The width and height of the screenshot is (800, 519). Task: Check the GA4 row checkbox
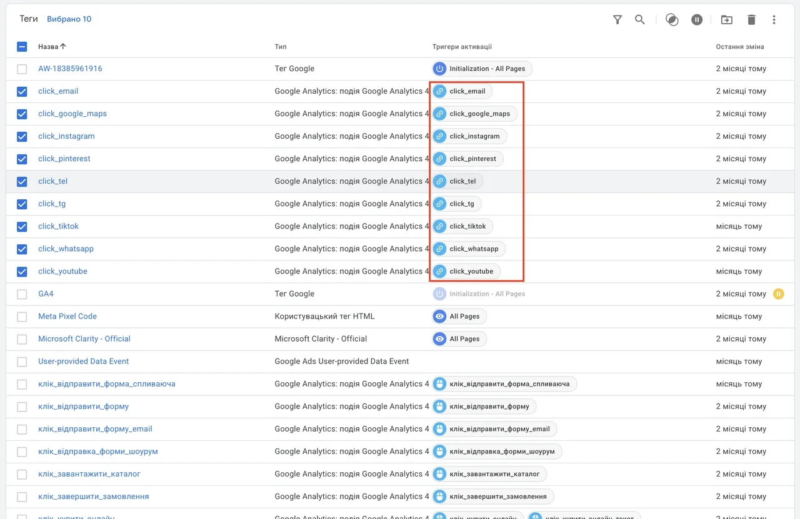(x=22, y=294)
